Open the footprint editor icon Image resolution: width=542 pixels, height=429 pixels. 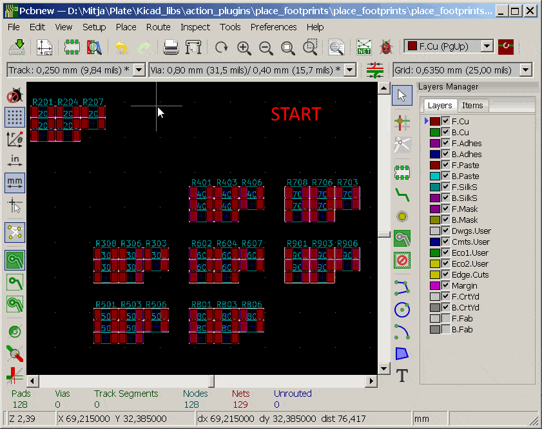point(72,47)
